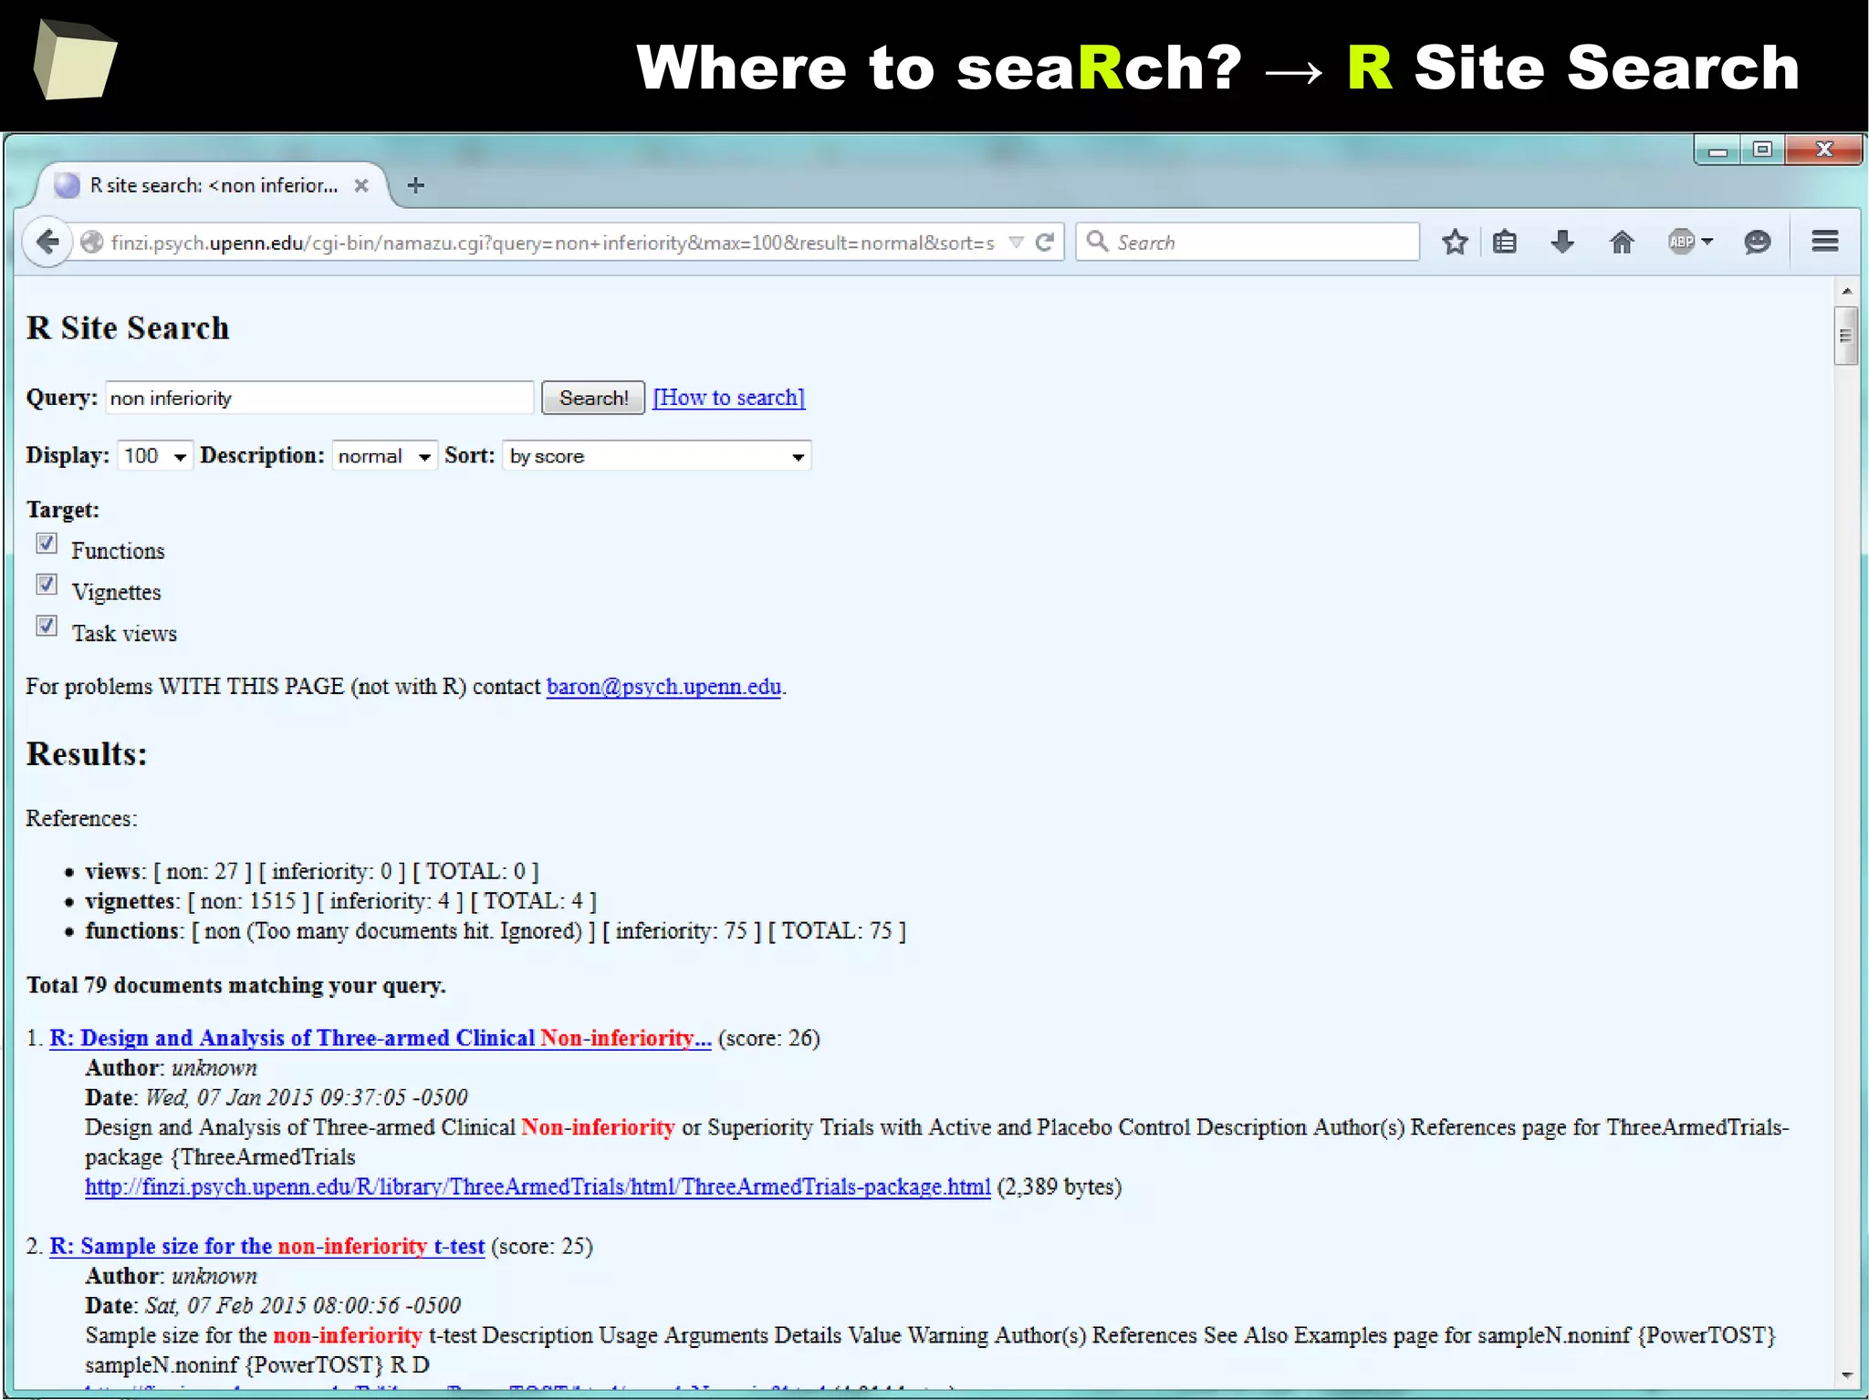
Task: Click the address bar URL
Action: tap(552, 243)
